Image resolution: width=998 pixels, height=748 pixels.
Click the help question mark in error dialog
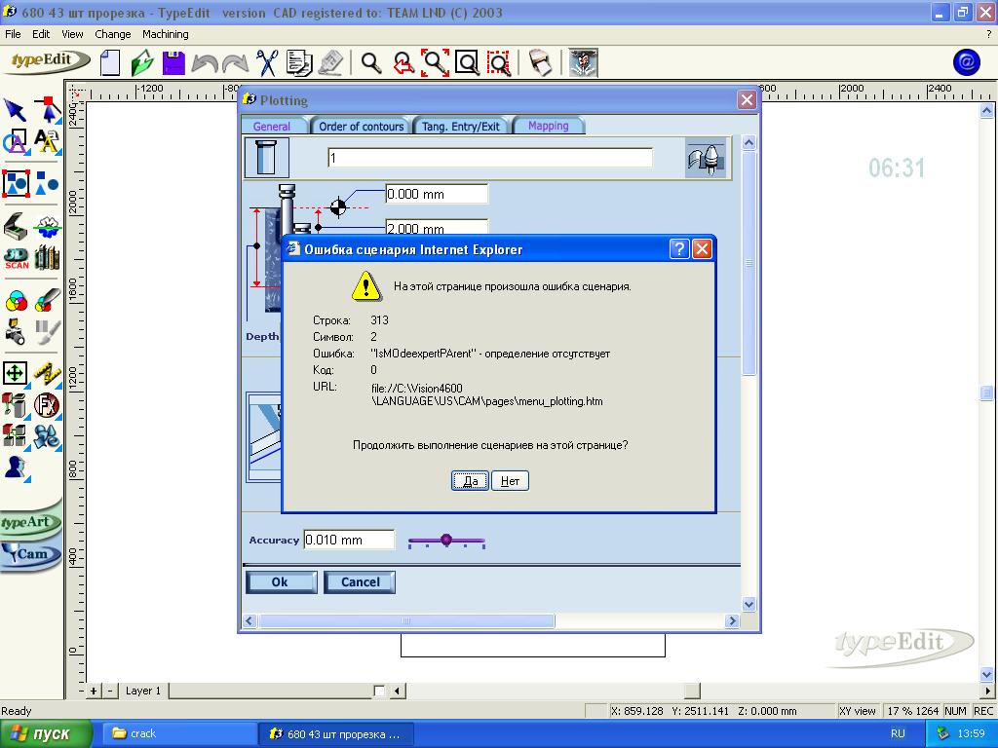point(679,248)
